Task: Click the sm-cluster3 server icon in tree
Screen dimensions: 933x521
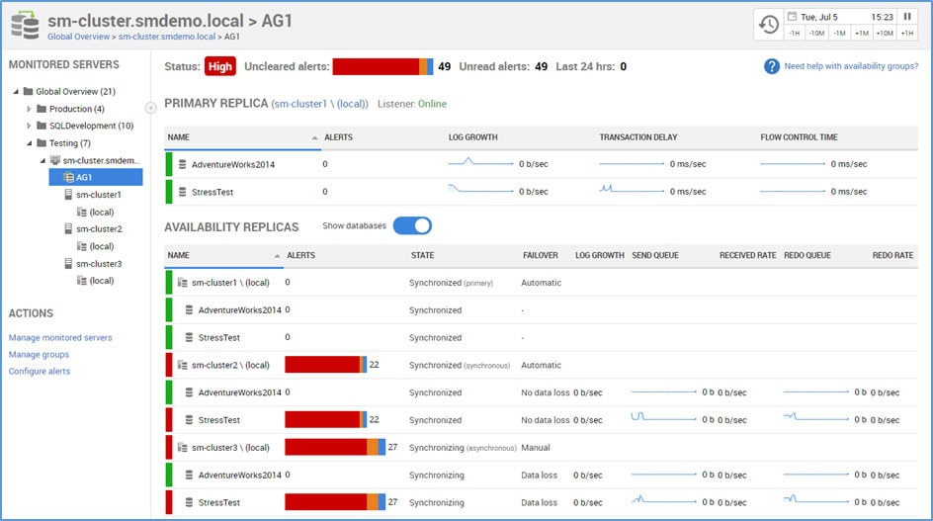Action: click(68, 263)
